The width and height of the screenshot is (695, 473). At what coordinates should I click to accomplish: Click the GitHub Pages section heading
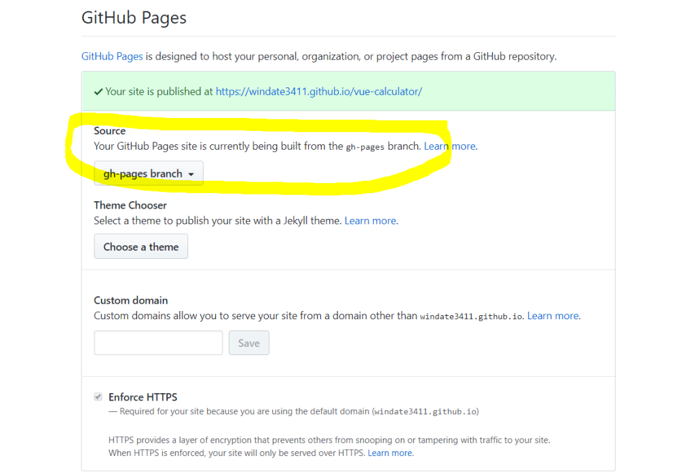pyautogui.click(x=134, y=18)
